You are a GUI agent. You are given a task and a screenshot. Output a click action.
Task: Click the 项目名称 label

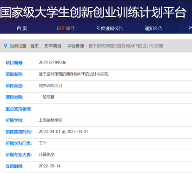[x=14, y=74]
